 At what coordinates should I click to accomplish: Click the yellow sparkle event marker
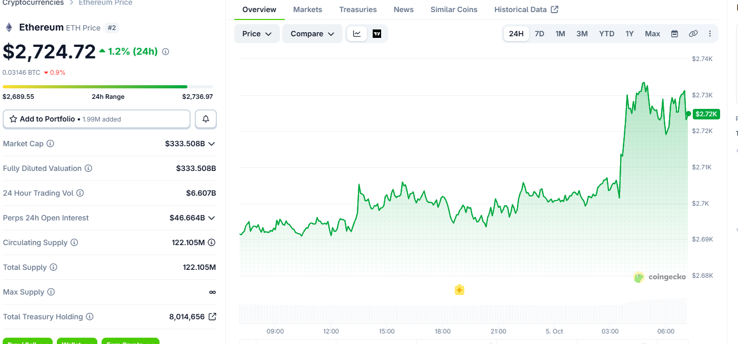(x=459, y=290)
